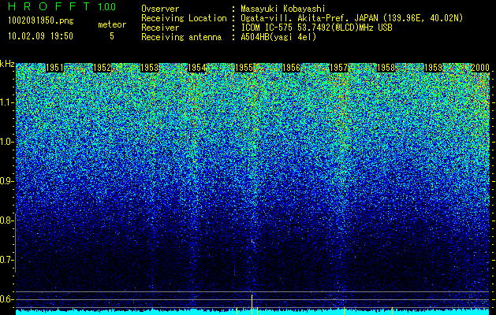Click the 0.9 frequency axis label
Image resolution: width=496 pixels, height=315 pixels.
pyautogui.click(x=6, y=181)
